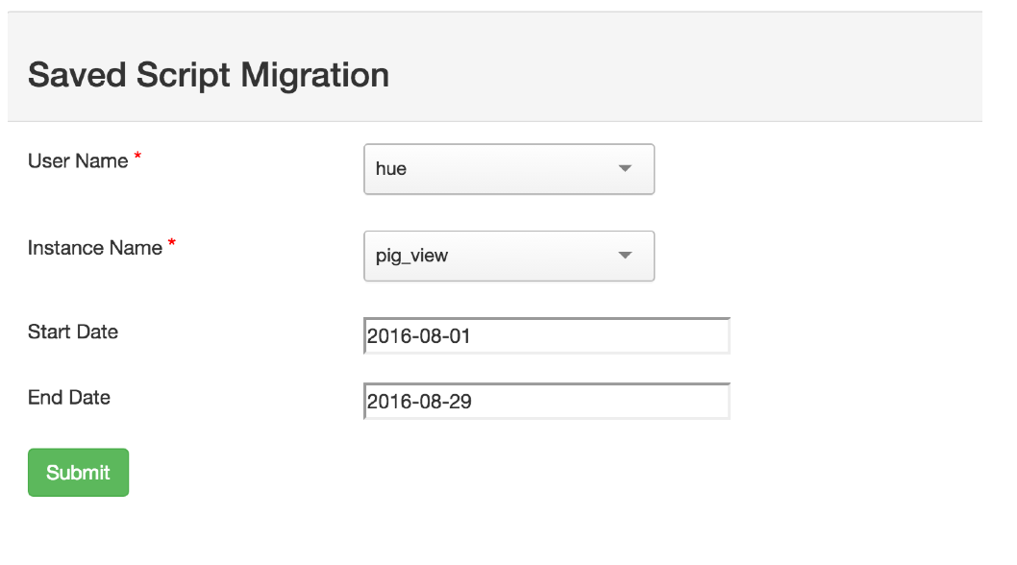Click the End Date label
The image size is (1017, 565).
[x=68, y=397]
